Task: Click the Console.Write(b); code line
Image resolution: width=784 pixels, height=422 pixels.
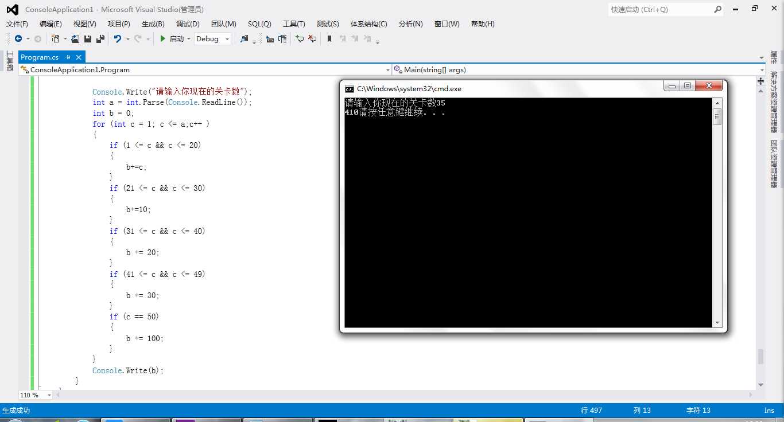Action: [128, 371]
